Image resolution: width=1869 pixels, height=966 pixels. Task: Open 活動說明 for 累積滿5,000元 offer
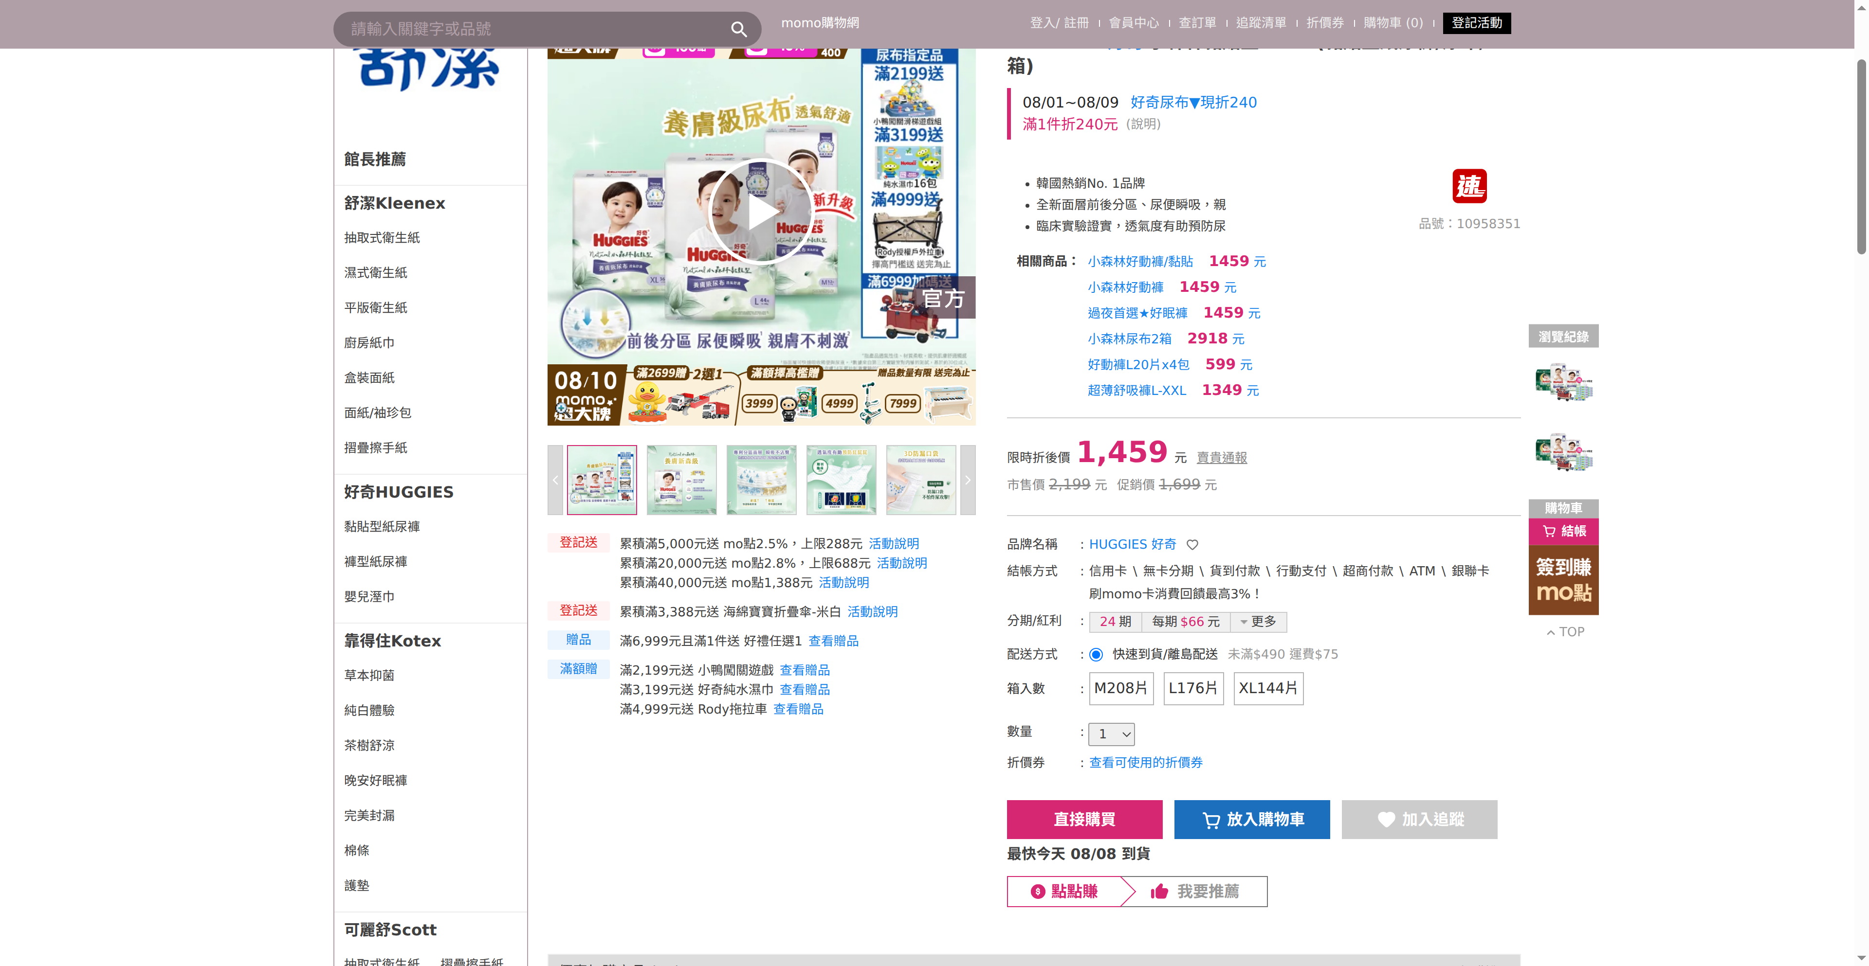click(894, 544)
